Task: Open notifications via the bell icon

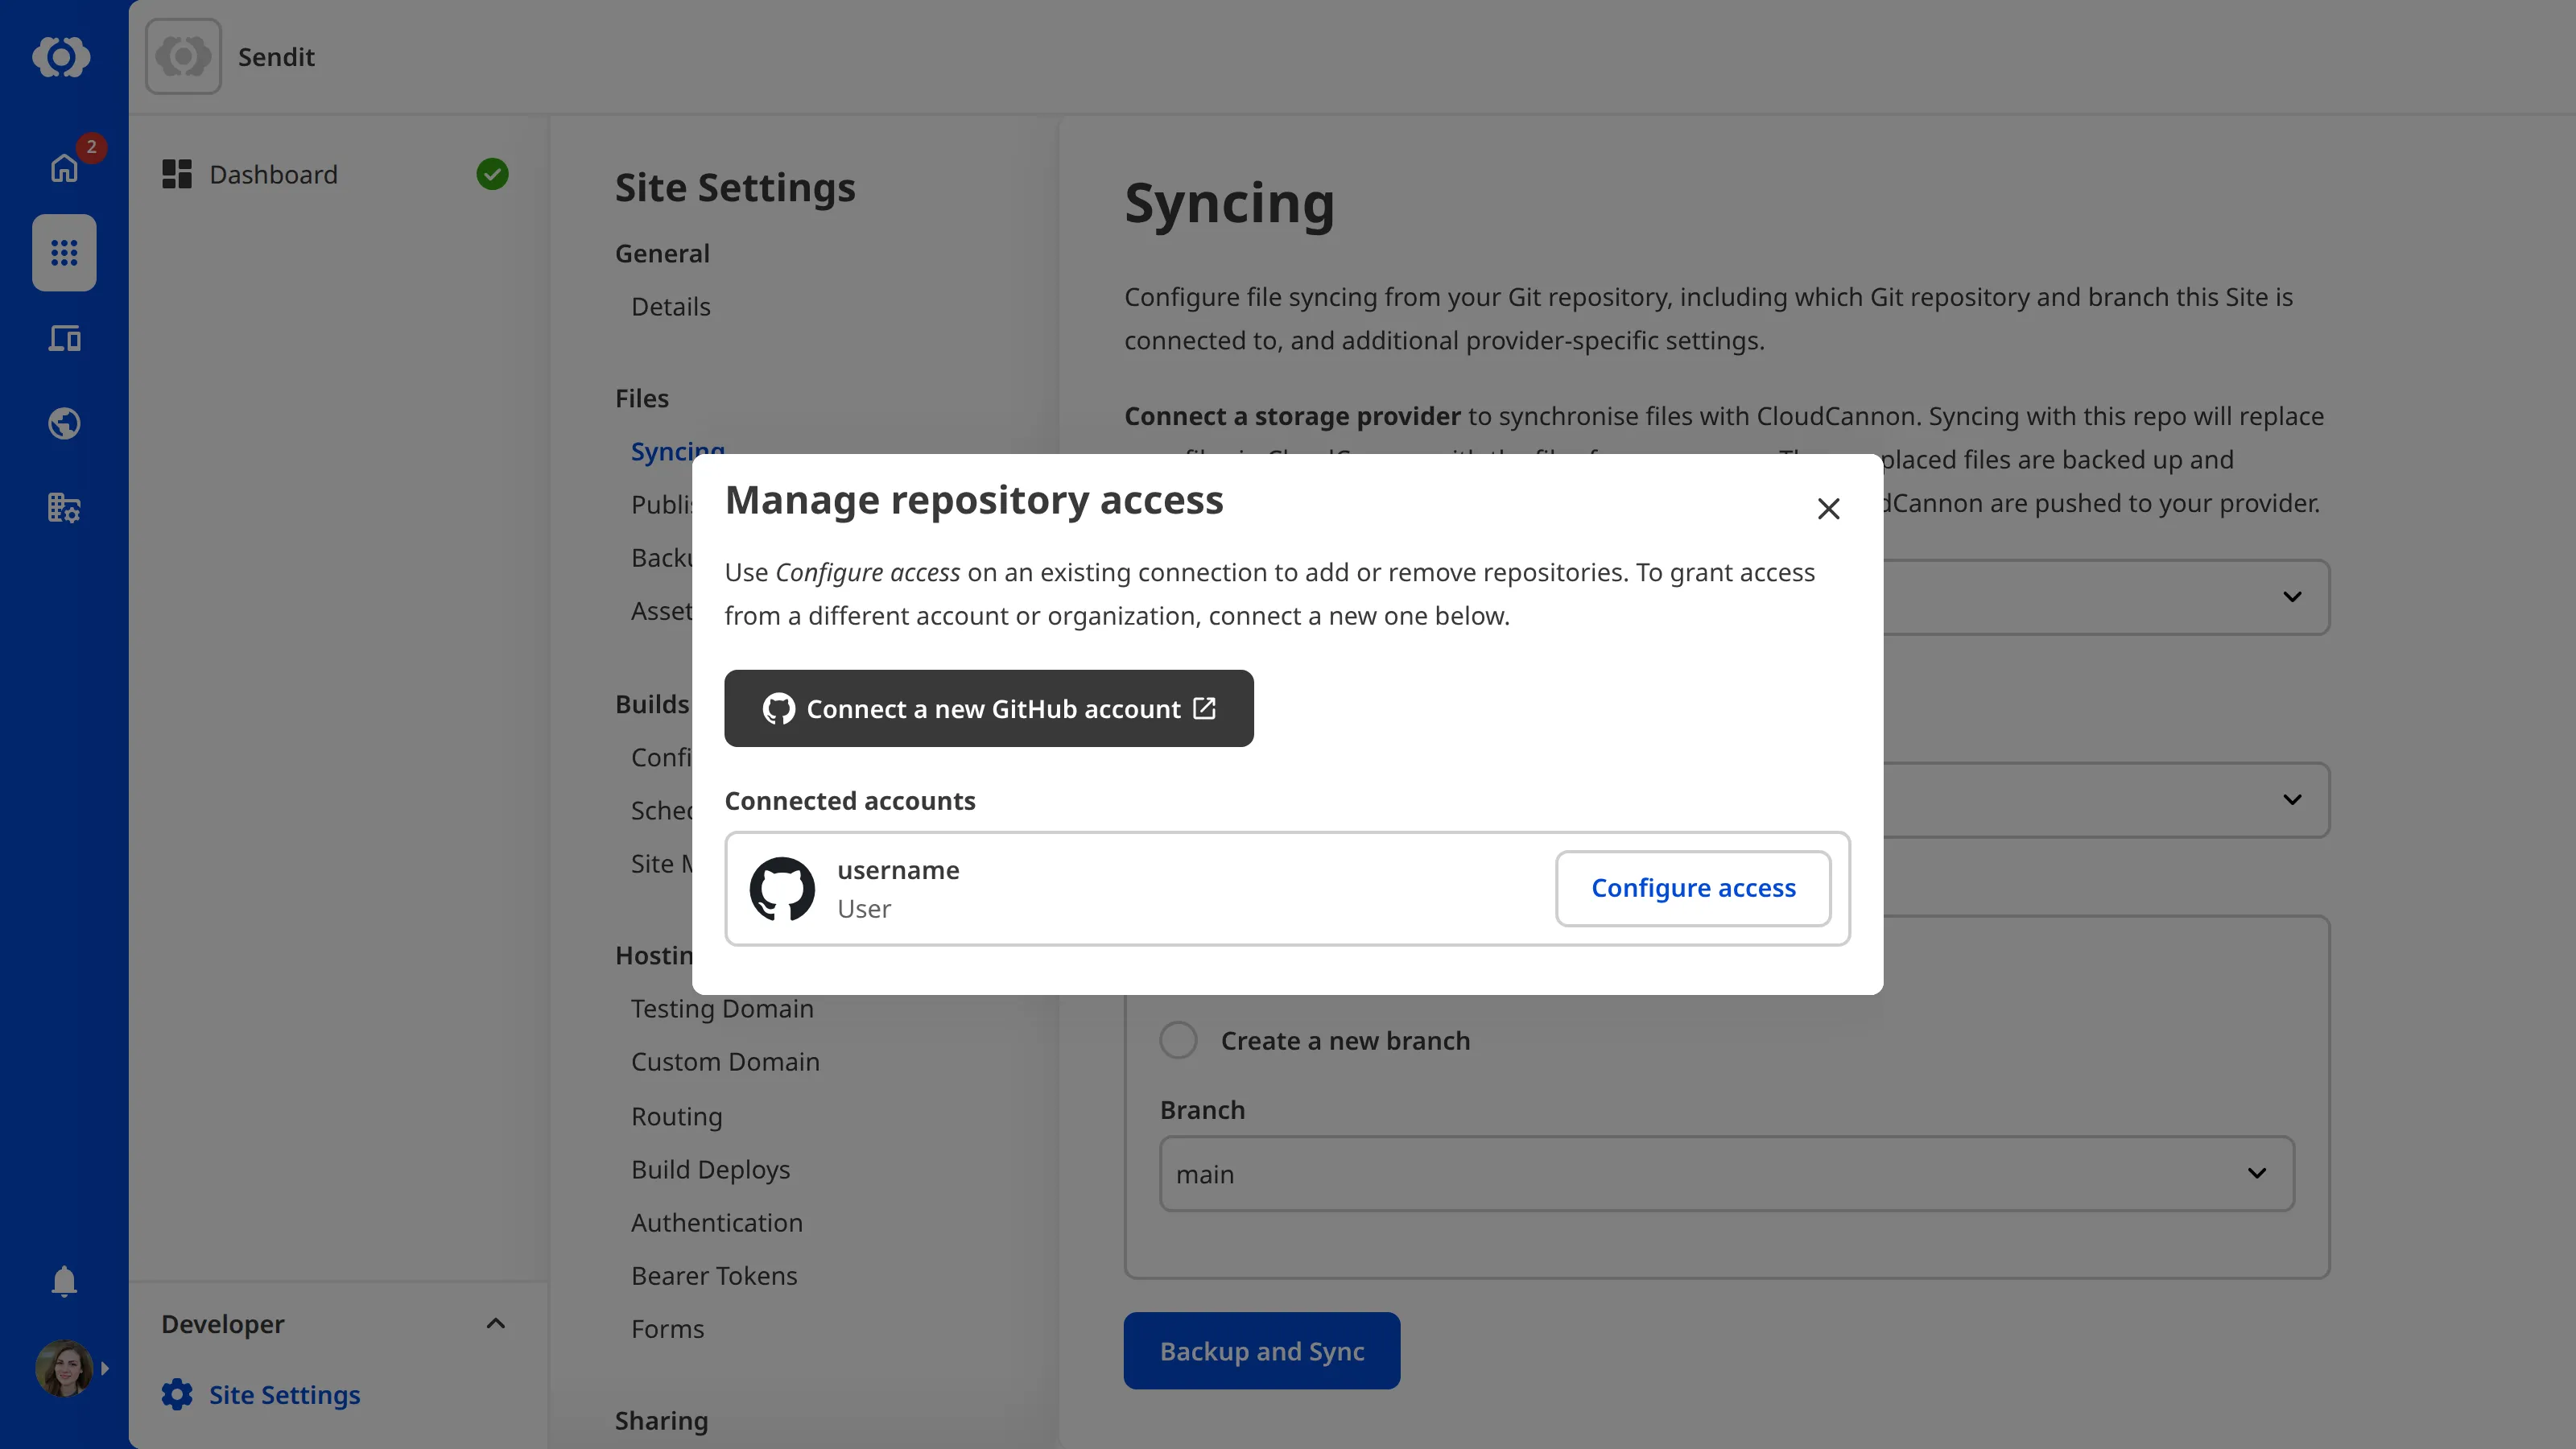Action: (63, 1281)
